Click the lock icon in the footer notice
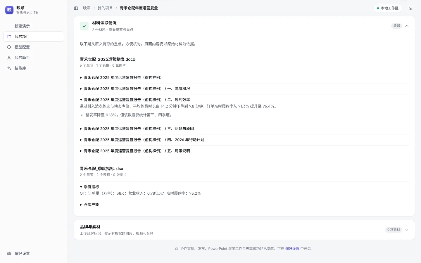This screenshot has width=421, height=263. pos(177,249)
